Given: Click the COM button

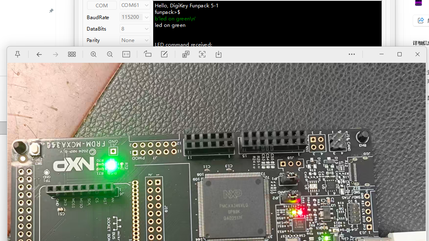Looking at the screenshot, I should [x=102, y=5].
